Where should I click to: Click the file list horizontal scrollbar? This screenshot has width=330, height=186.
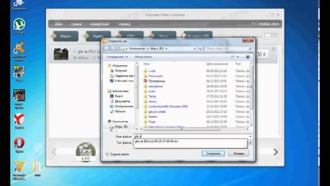182,129
